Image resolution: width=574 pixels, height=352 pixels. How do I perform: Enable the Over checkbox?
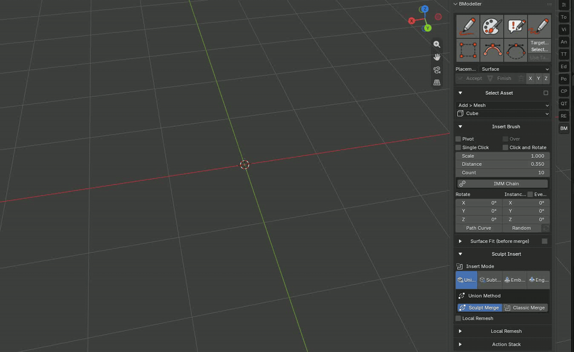point(505,139)
